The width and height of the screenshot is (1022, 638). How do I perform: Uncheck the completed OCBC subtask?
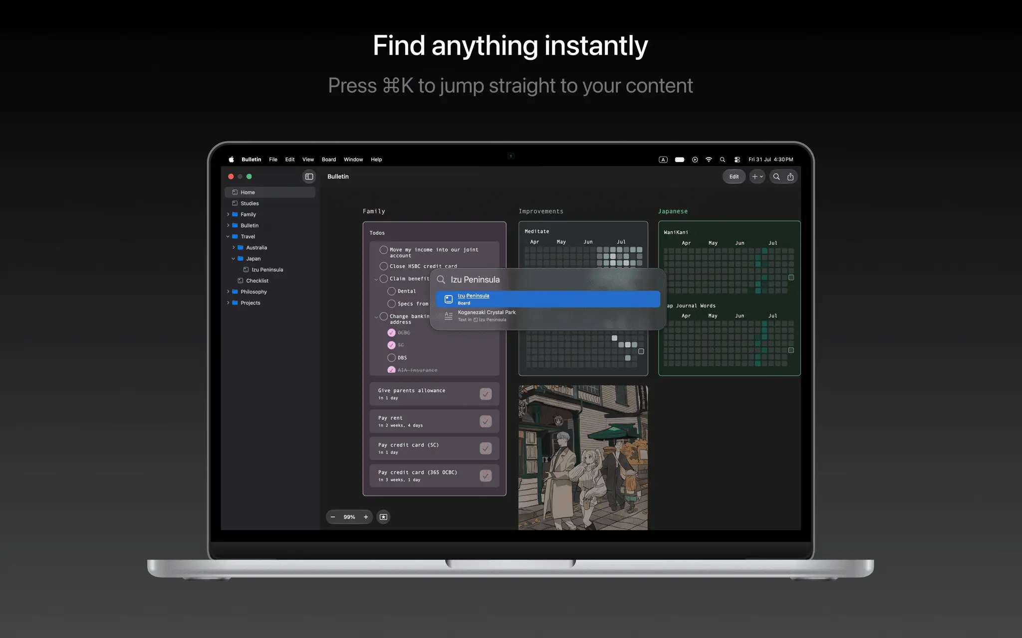tap(392, 332)
